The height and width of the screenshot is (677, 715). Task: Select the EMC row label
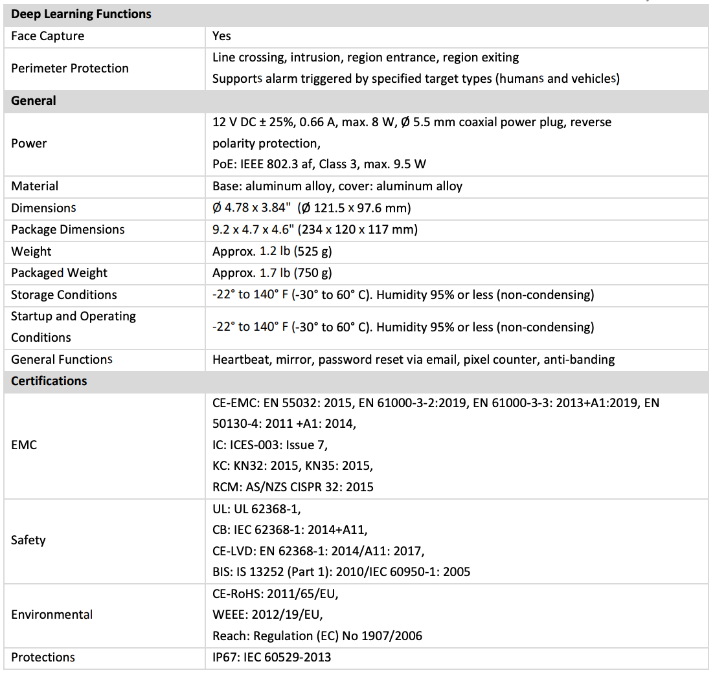[x=24, y=445]
